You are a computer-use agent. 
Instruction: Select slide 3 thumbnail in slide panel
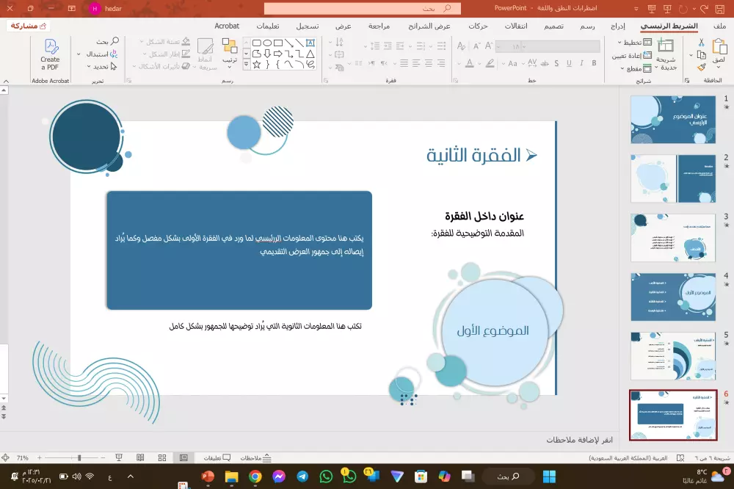coord(673,236)
